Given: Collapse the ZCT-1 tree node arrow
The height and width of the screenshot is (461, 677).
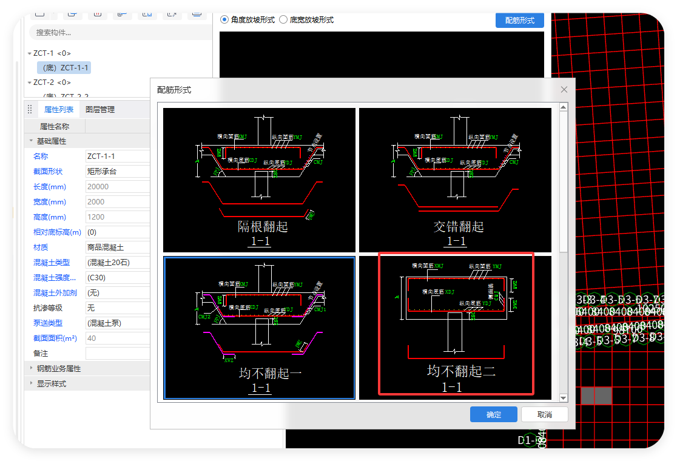Looking at the screenshot, I should tap(29, 53).
